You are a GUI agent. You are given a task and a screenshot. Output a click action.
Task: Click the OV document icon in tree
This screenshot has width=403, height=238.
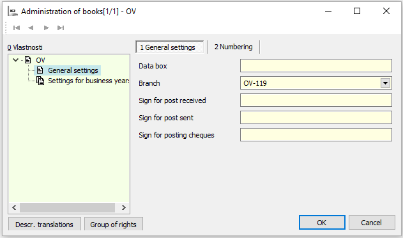(27, 60)
